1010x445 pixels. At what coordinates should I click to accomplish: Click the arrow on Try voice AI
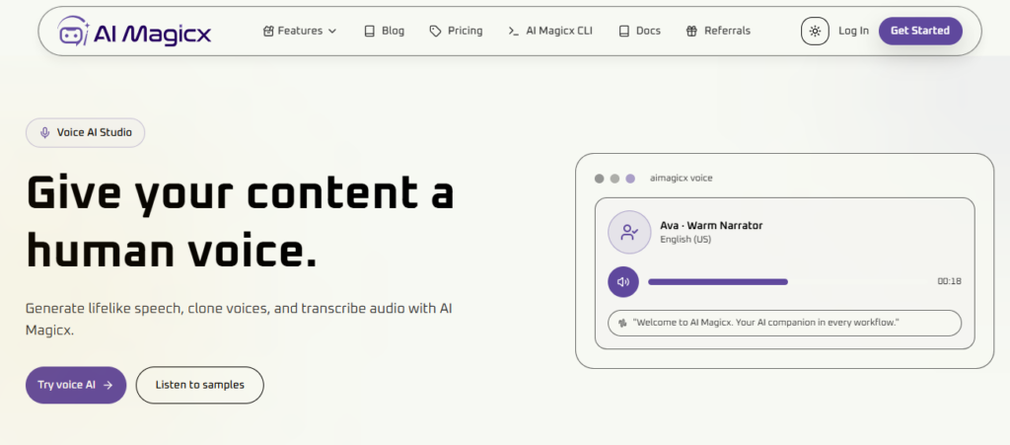click(108, 385)
